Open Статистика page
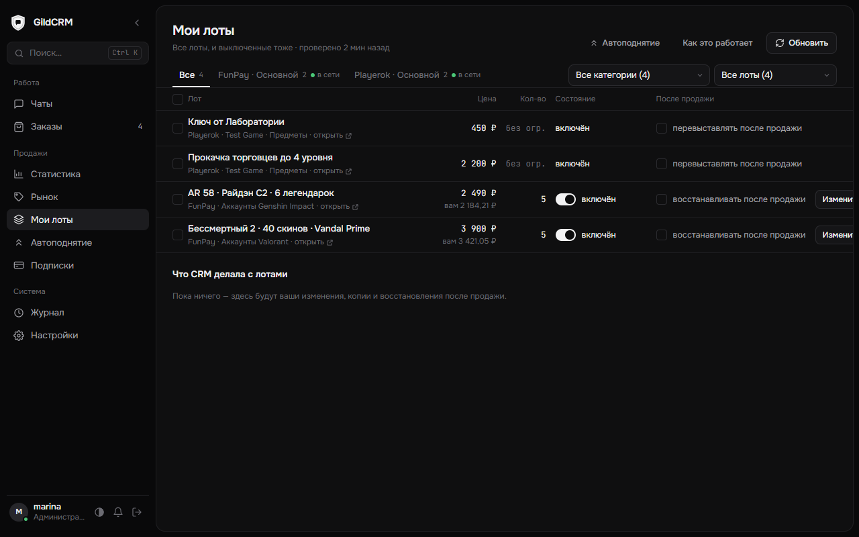859x537 pixels. (78, 175)
